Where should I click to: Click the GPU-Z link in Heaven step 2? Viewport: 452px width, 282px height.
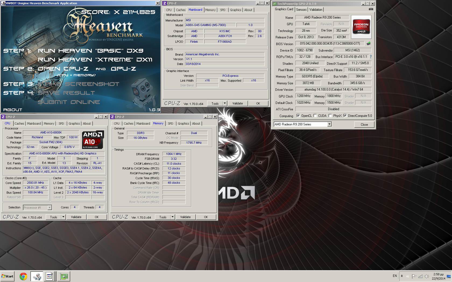tap(123, 69)
